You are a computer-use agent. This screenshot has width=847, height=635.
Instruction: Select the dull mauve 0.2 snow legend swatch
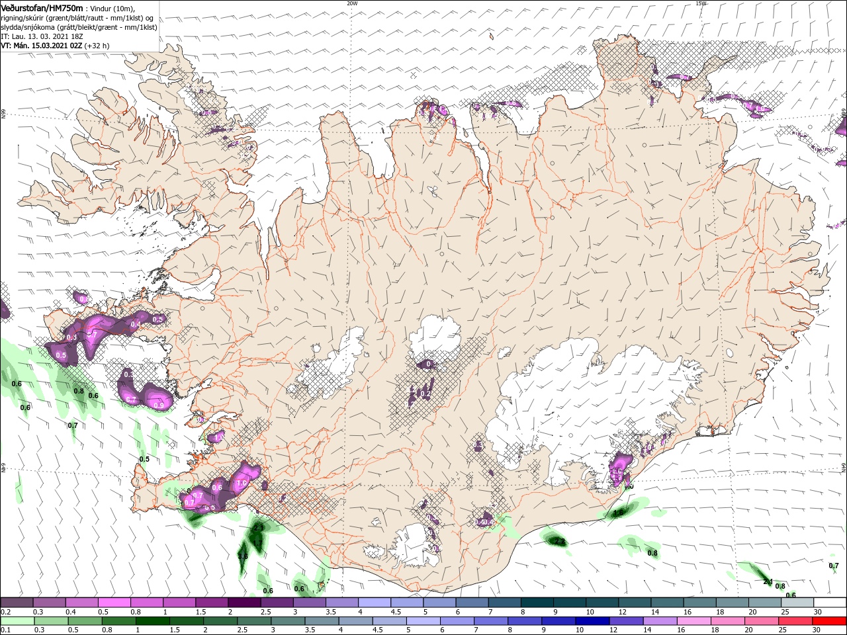(x=17, y=603)
